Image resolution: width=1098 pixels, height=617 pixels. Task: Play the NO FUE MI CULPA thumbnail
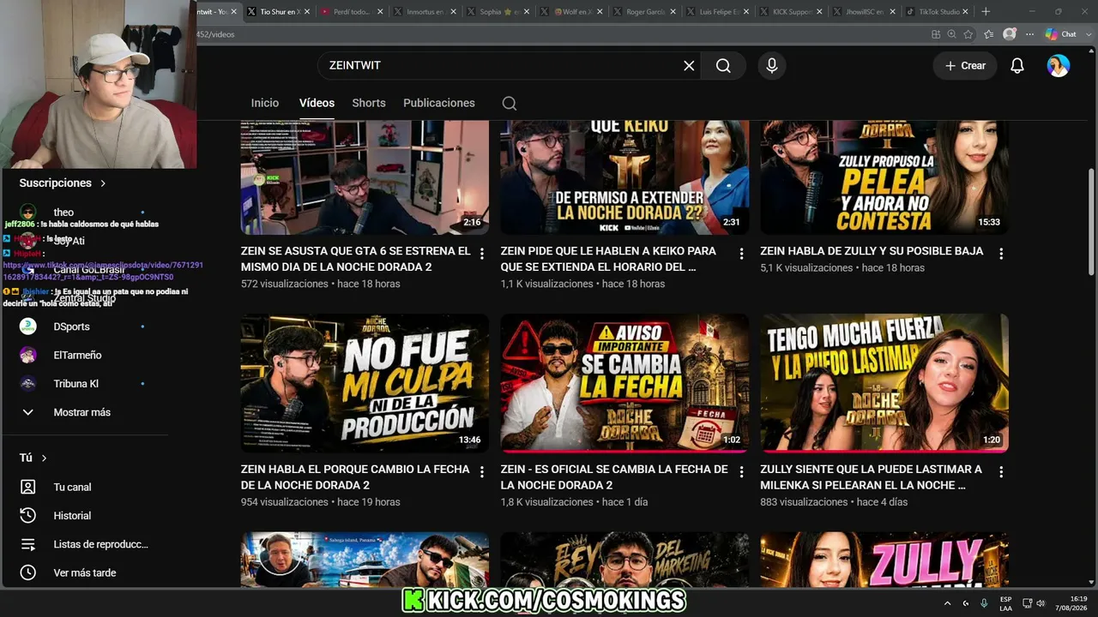pyautogui.click(x=365, y=383)
